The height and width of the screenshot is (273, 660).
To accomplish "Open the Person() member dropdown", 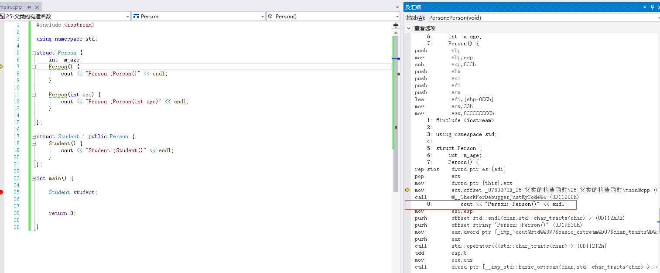I will (x=333, y=16).
